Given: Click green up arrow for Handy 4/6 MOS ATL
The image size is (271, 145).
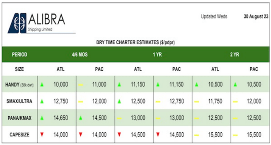Looking at the screenshot, I should [42, 85].
